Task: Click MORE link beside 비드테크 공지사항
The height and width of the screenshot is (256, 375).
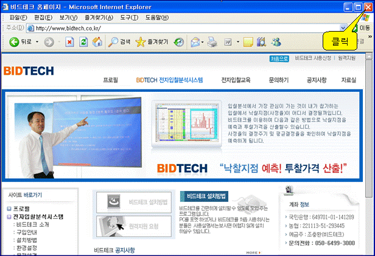Action: point(253,252)
